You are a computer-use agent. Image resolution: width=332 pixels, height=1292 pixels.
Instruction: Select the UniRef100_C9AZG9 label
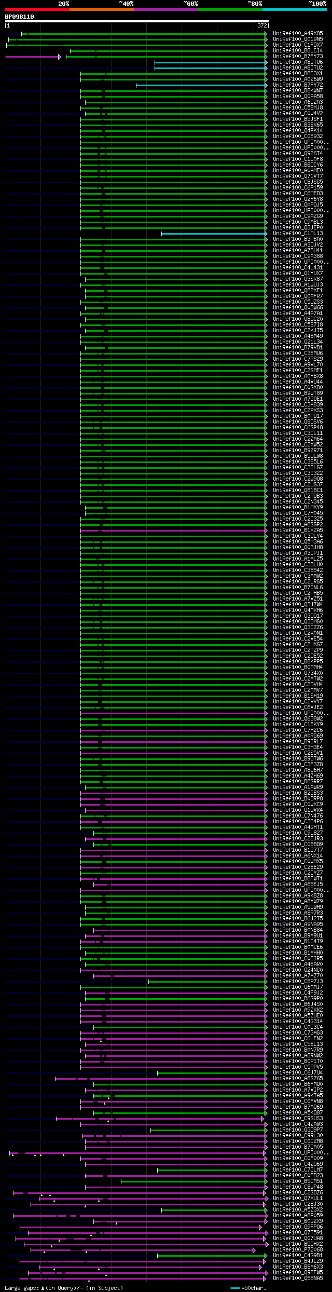(x=298, y=216)
